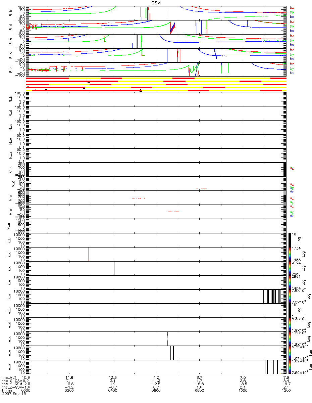Click the red bz legend of B_b panel
The height and width of the screenshot is (403, 312).
pyautogui.click(x=292, y=7)
